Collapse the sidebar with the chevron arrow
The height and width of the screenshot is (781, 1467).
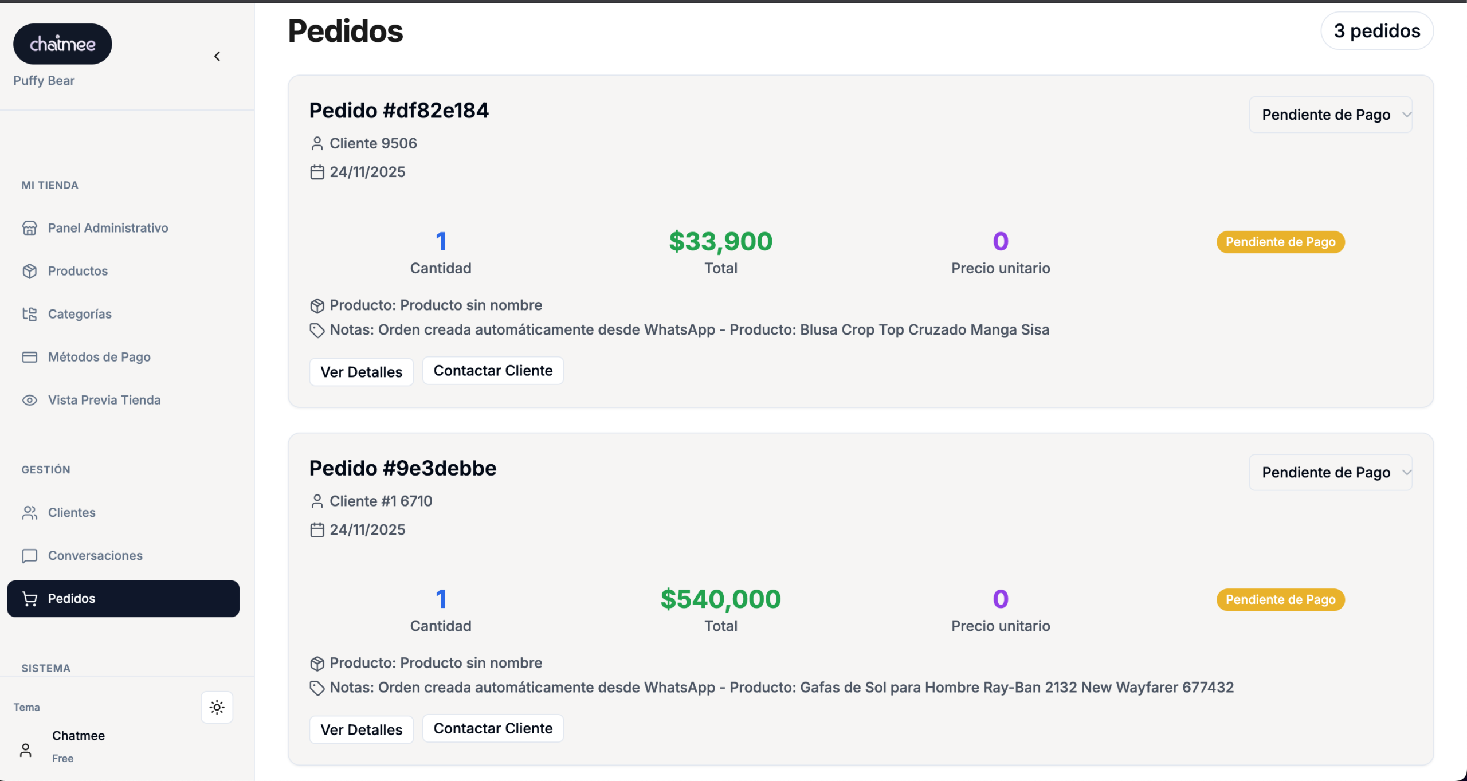(217, 56)
